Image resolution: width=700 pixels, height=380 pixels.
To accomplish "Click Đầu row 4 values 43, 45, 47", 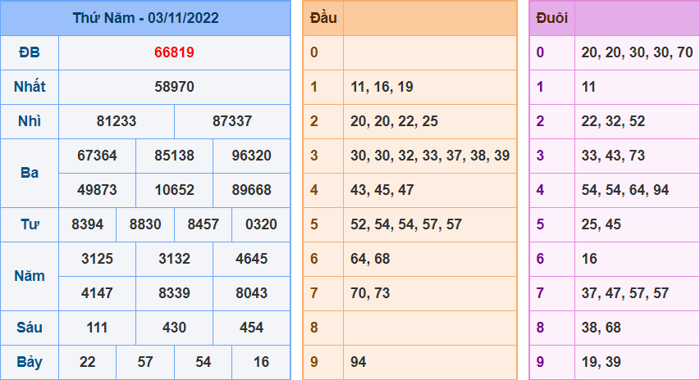I will pyautogui.click(x=382, y=189).
